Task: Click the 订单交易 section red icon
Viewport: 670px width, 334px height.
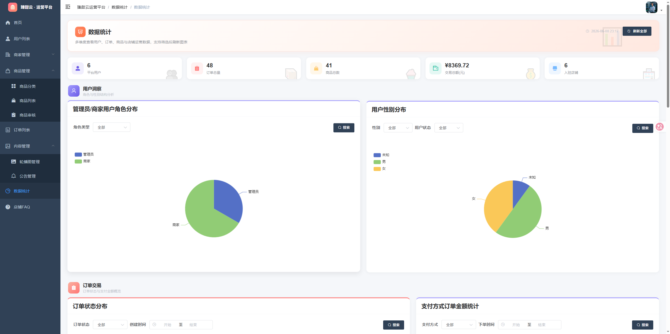Action: coord(74,288)
